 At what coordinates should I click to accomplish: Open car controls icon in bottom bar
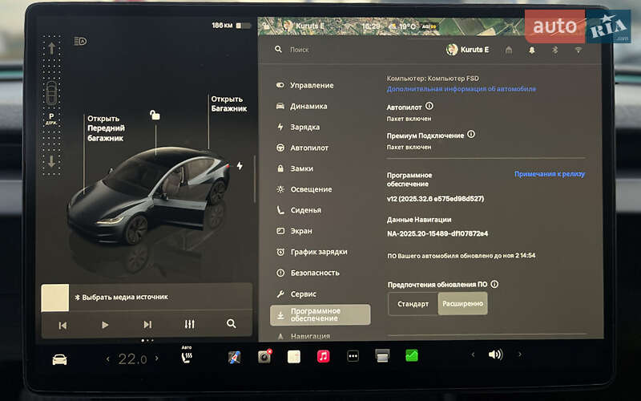pos(59,359)
